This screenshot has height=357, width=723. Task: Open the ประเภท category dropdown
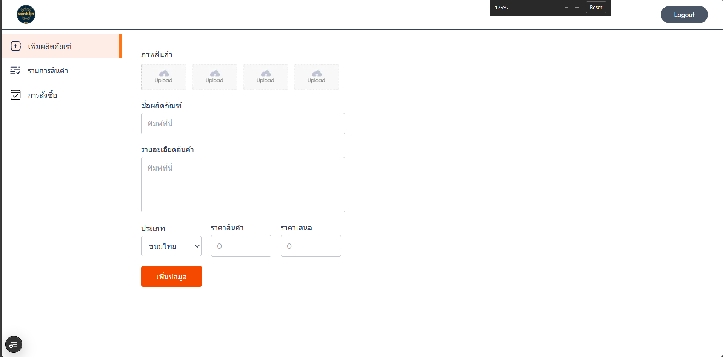point(171,246)
